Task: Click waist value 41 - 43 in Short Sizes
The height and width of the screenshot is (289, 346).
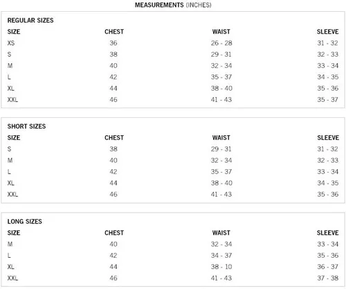Action: (x=221, y=194)
